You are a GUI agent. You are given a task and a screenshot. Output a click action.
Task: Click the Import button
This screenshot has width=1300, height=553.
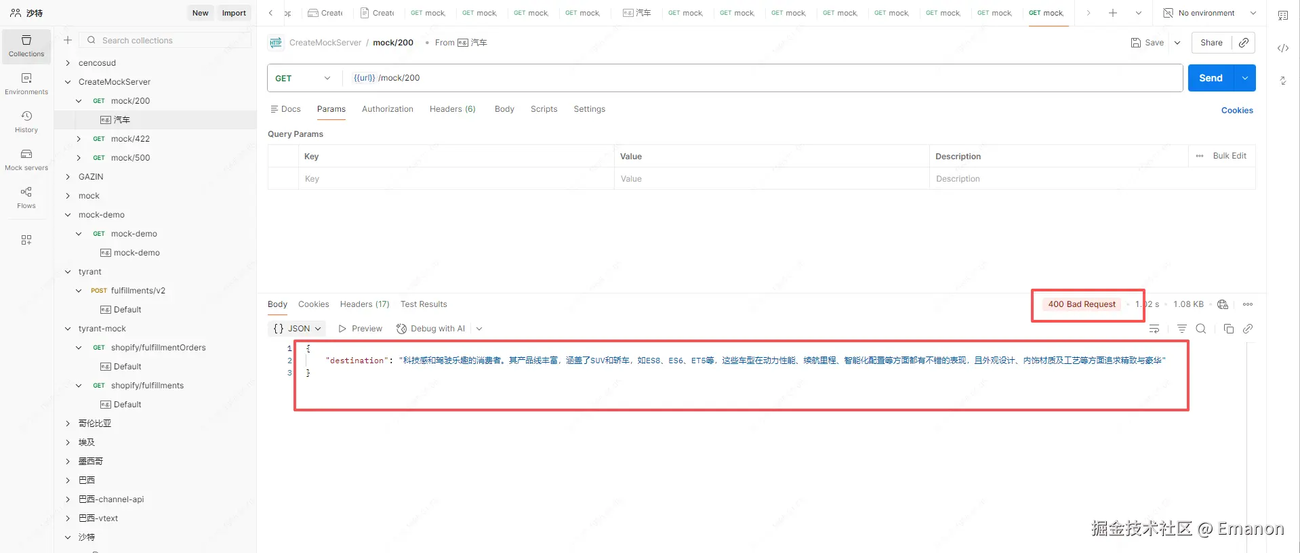pyautogui.click(x=235, y=13)
